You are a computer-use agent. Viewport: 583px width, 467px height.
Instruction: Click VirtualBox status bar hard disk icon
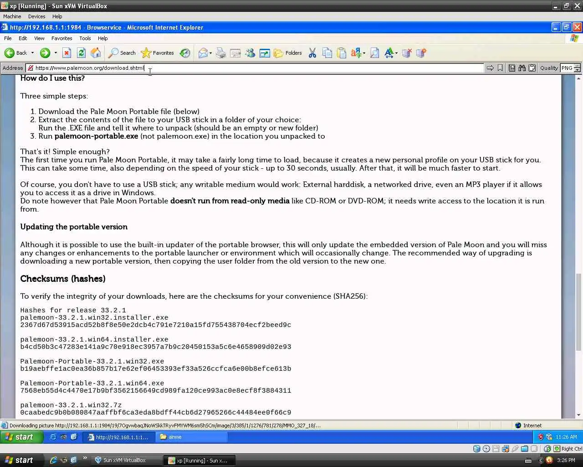point(476,449)
